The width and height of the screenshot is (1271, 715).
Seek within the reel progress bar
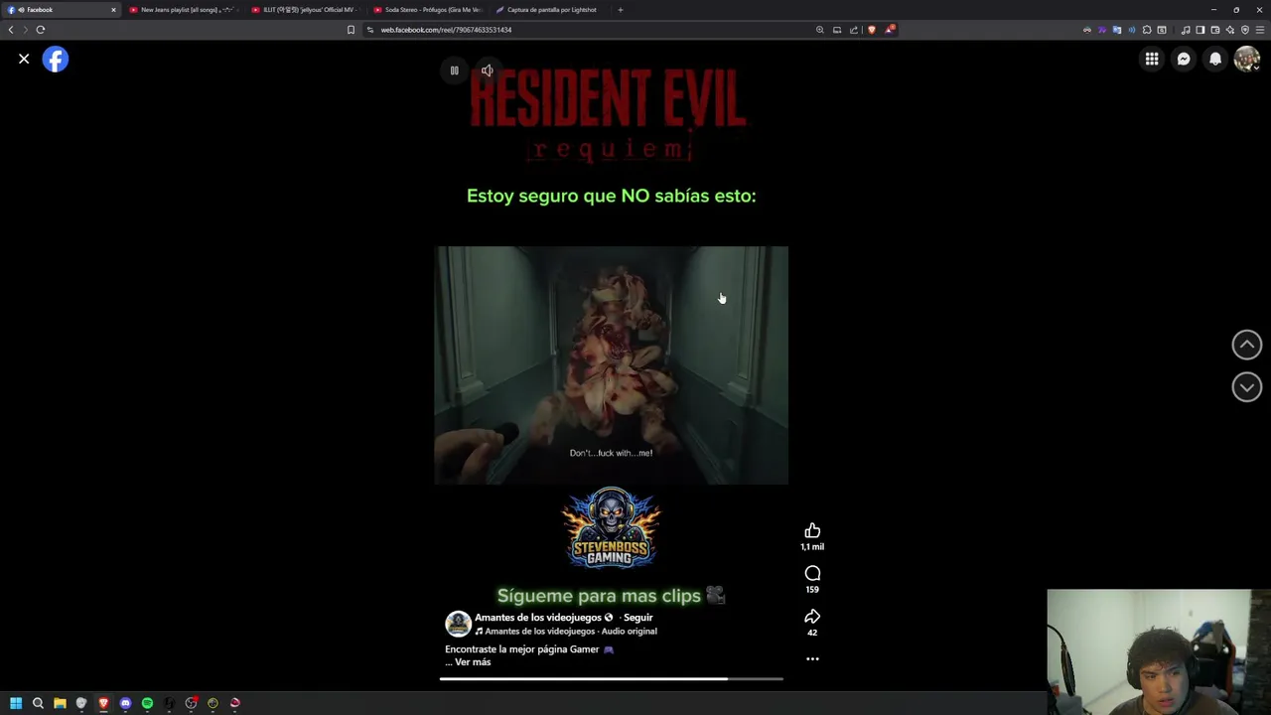coord(612,679)
